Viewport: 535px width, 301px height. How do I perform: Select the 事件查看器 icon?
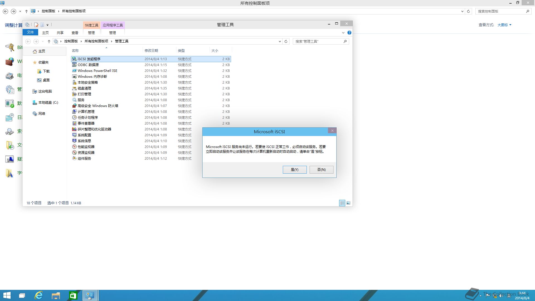point(74,123)
